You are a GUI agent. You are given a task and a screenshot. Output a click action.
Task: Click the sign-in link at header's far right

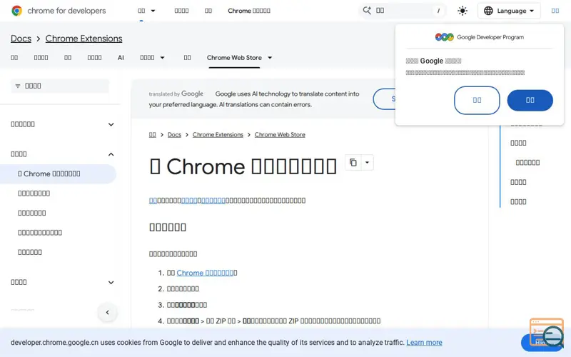(555, 11)
